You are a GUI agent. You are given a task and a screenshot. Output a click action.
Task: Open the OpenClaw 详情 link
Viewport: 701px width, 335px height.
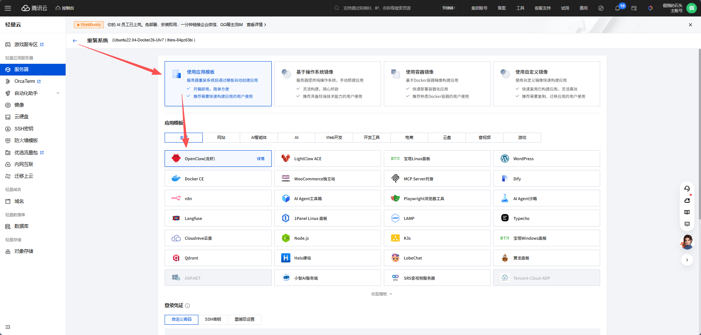pyautogui.click(x=261, y=159)
